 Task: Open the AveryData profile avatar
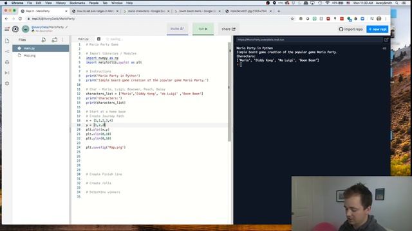26,29
